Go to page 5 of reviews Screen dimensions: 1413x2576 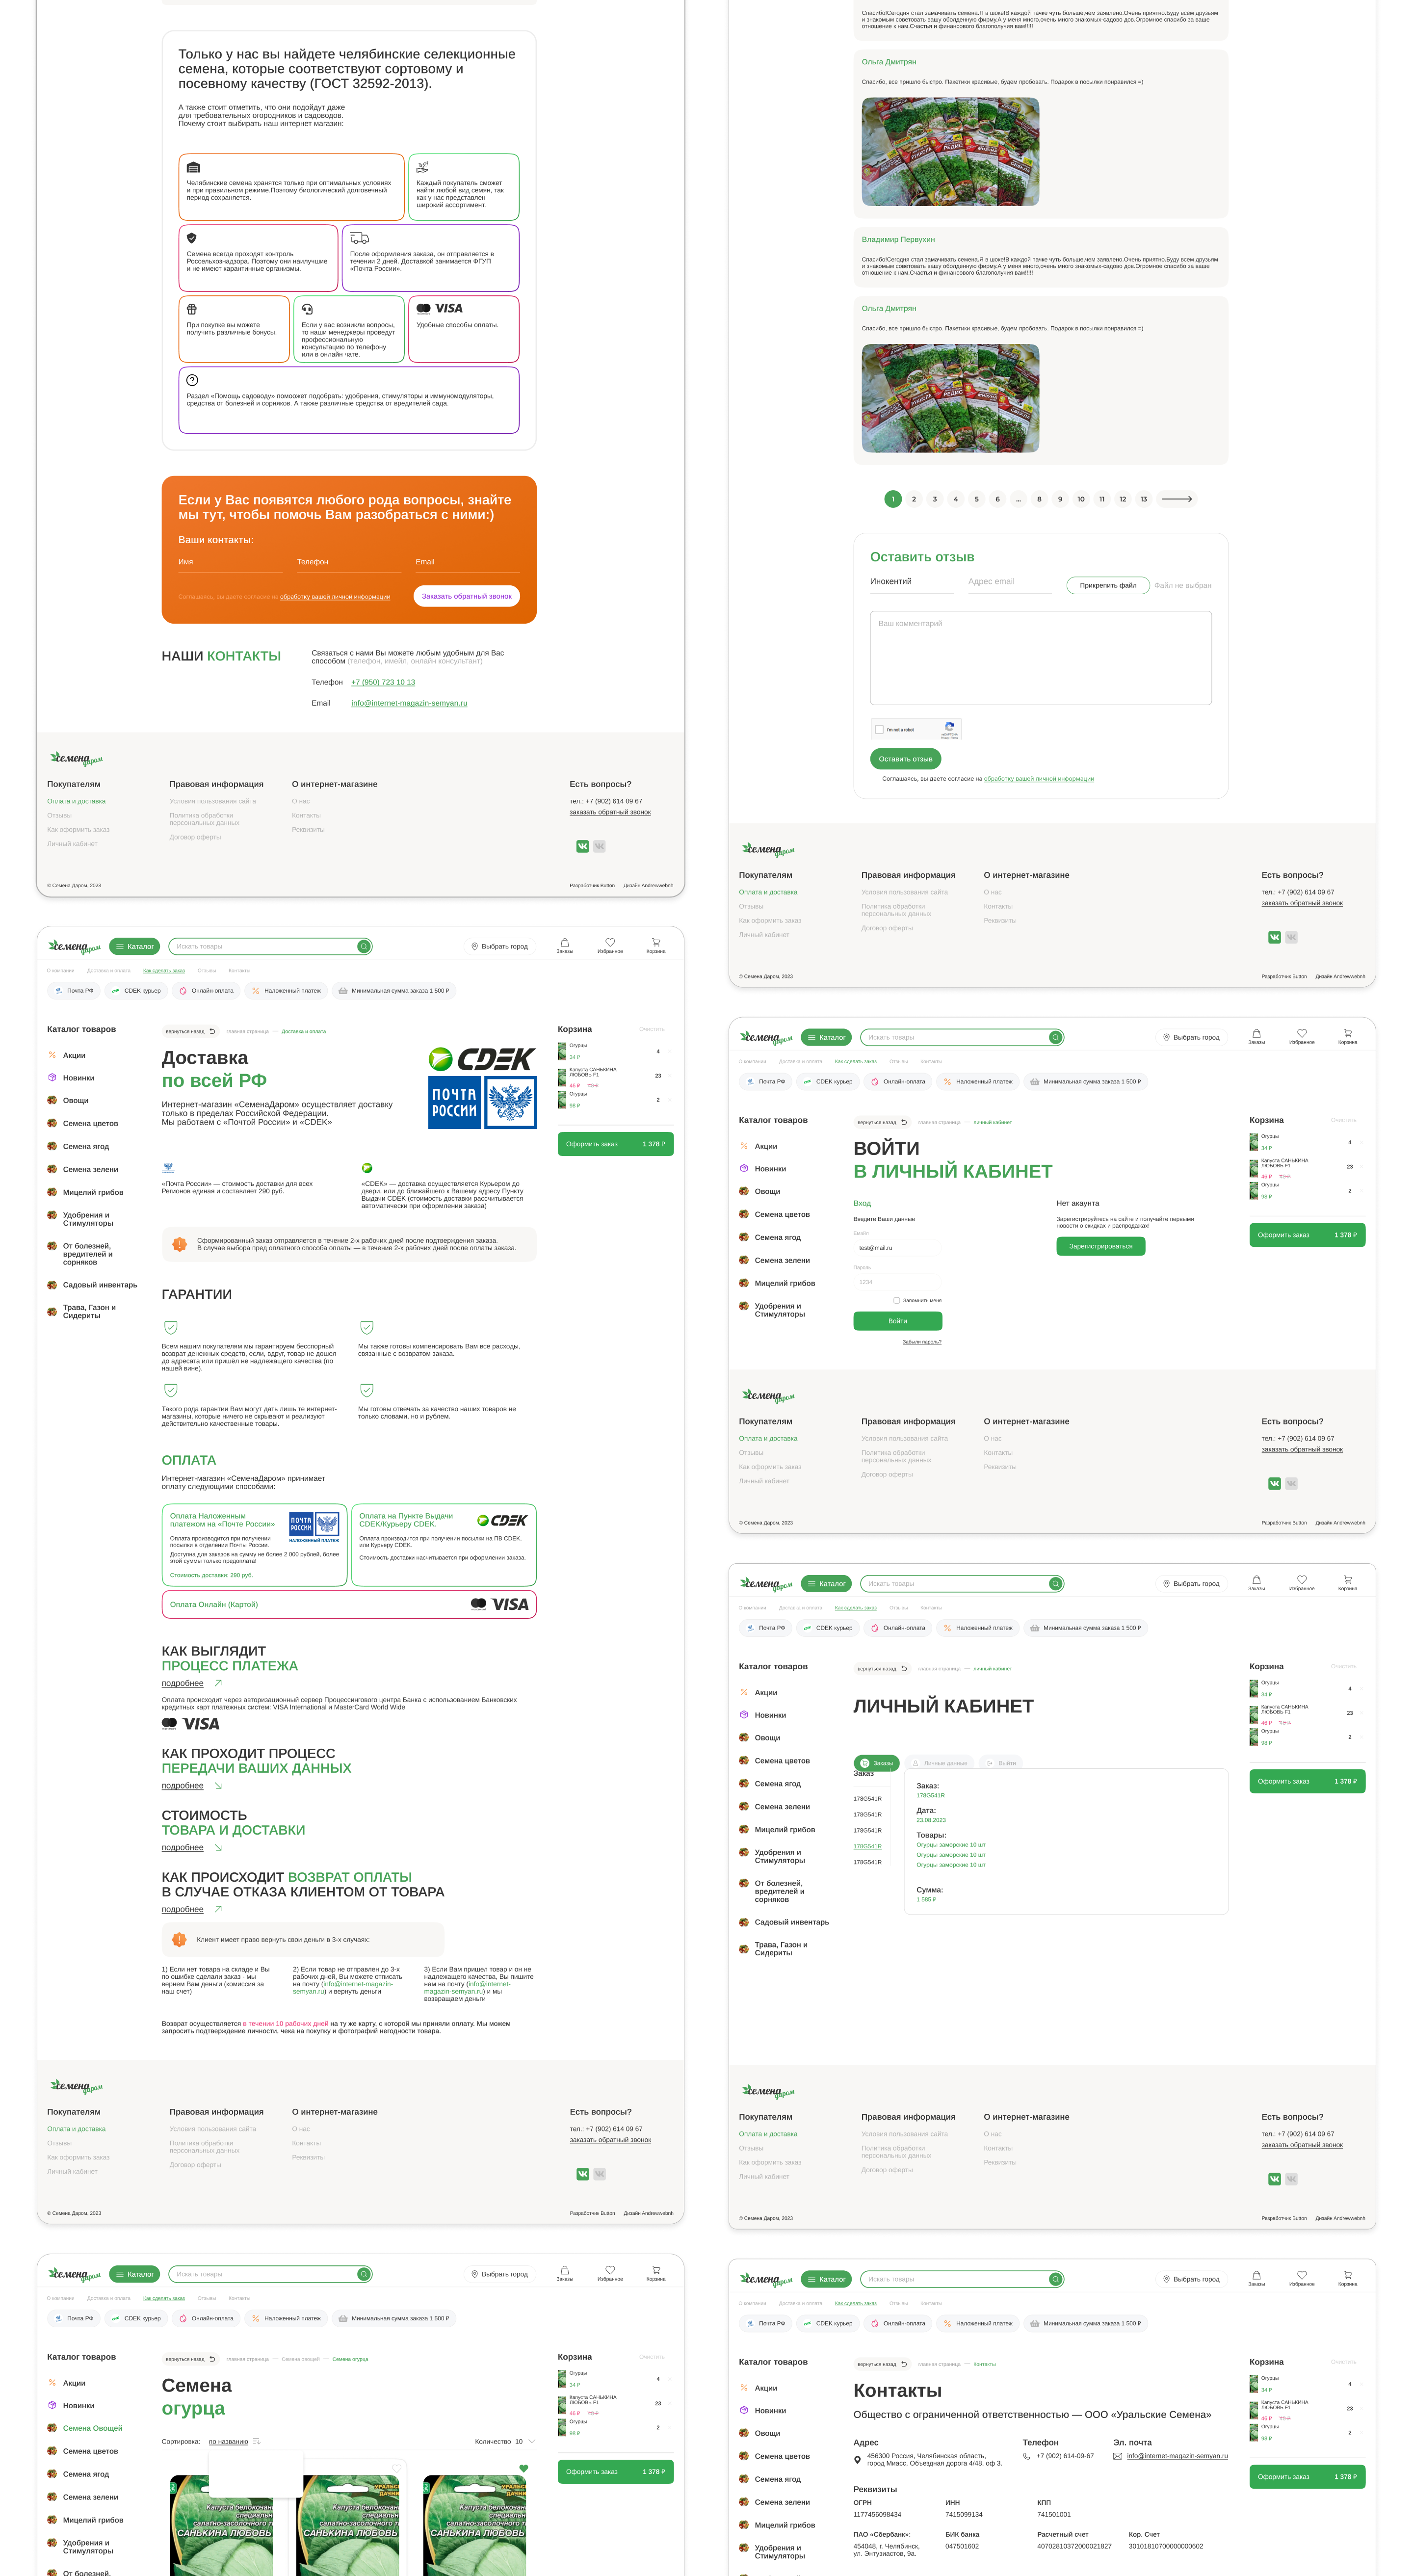tap(976, 499)
